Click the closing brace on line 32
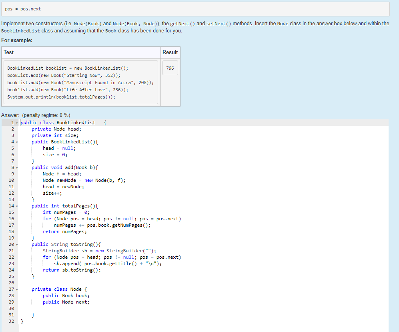399x332 pixels. [x=22, y=321]
